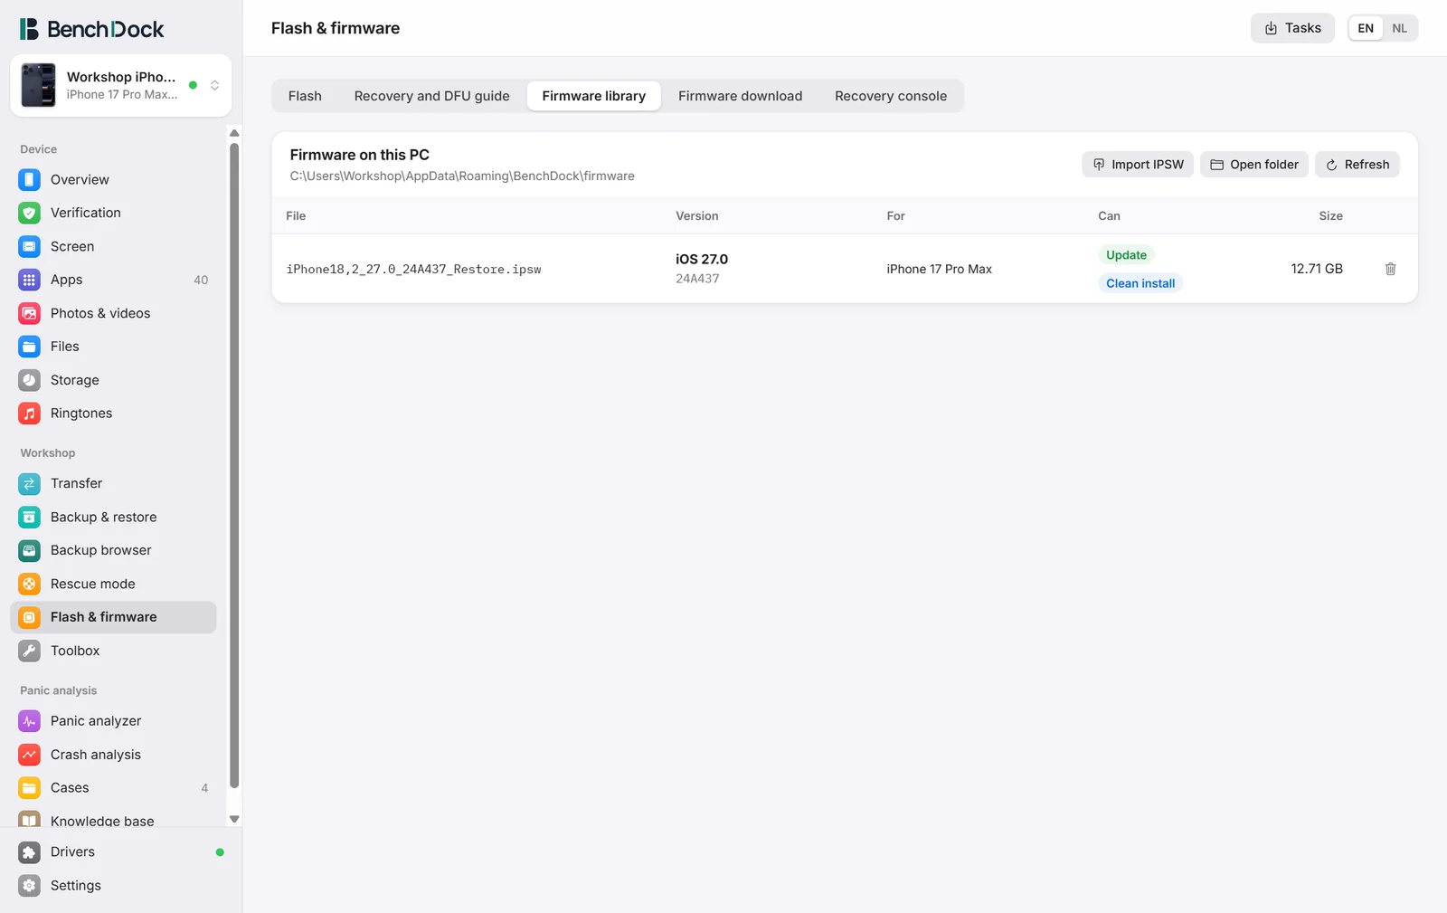Switch language to NL
The width and height of the screenshot is (1447, 913).
pos(1399,28)
